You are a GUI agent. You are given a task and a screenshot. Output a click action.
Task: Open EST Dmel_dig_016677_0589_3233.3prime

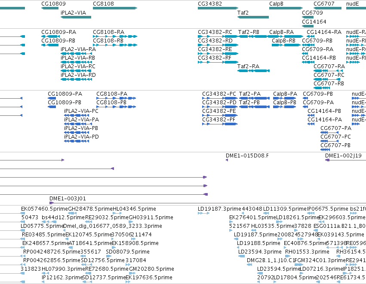tap(113, 226)
